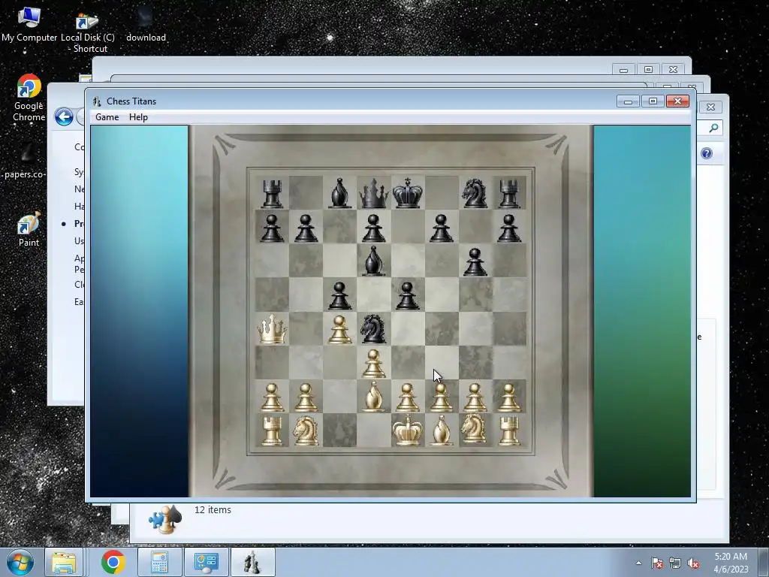Select the white queen on a4
This screenshot has width=769, height=577.
[272, 329]
